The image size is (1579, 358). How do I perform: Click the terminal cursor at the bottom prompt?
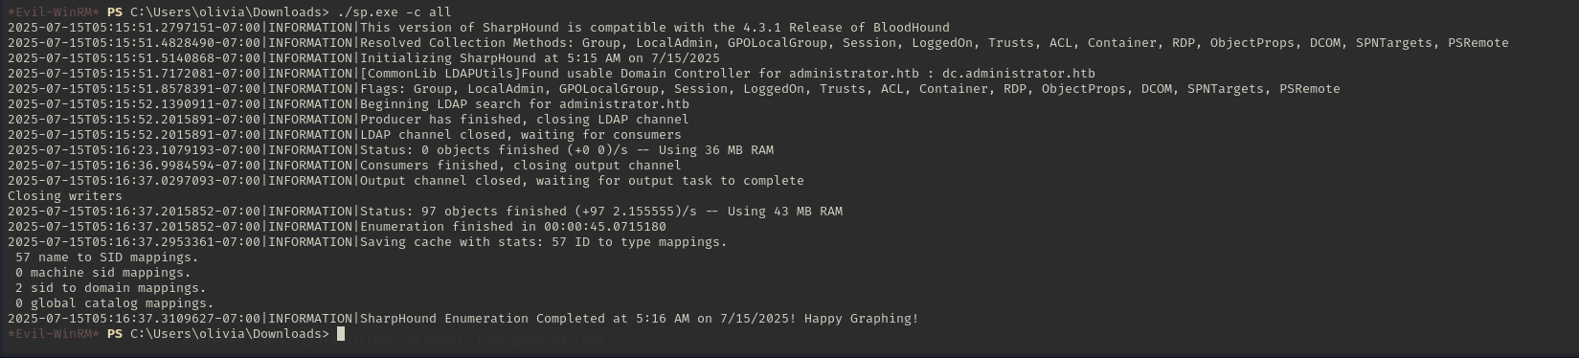[341, 334]
